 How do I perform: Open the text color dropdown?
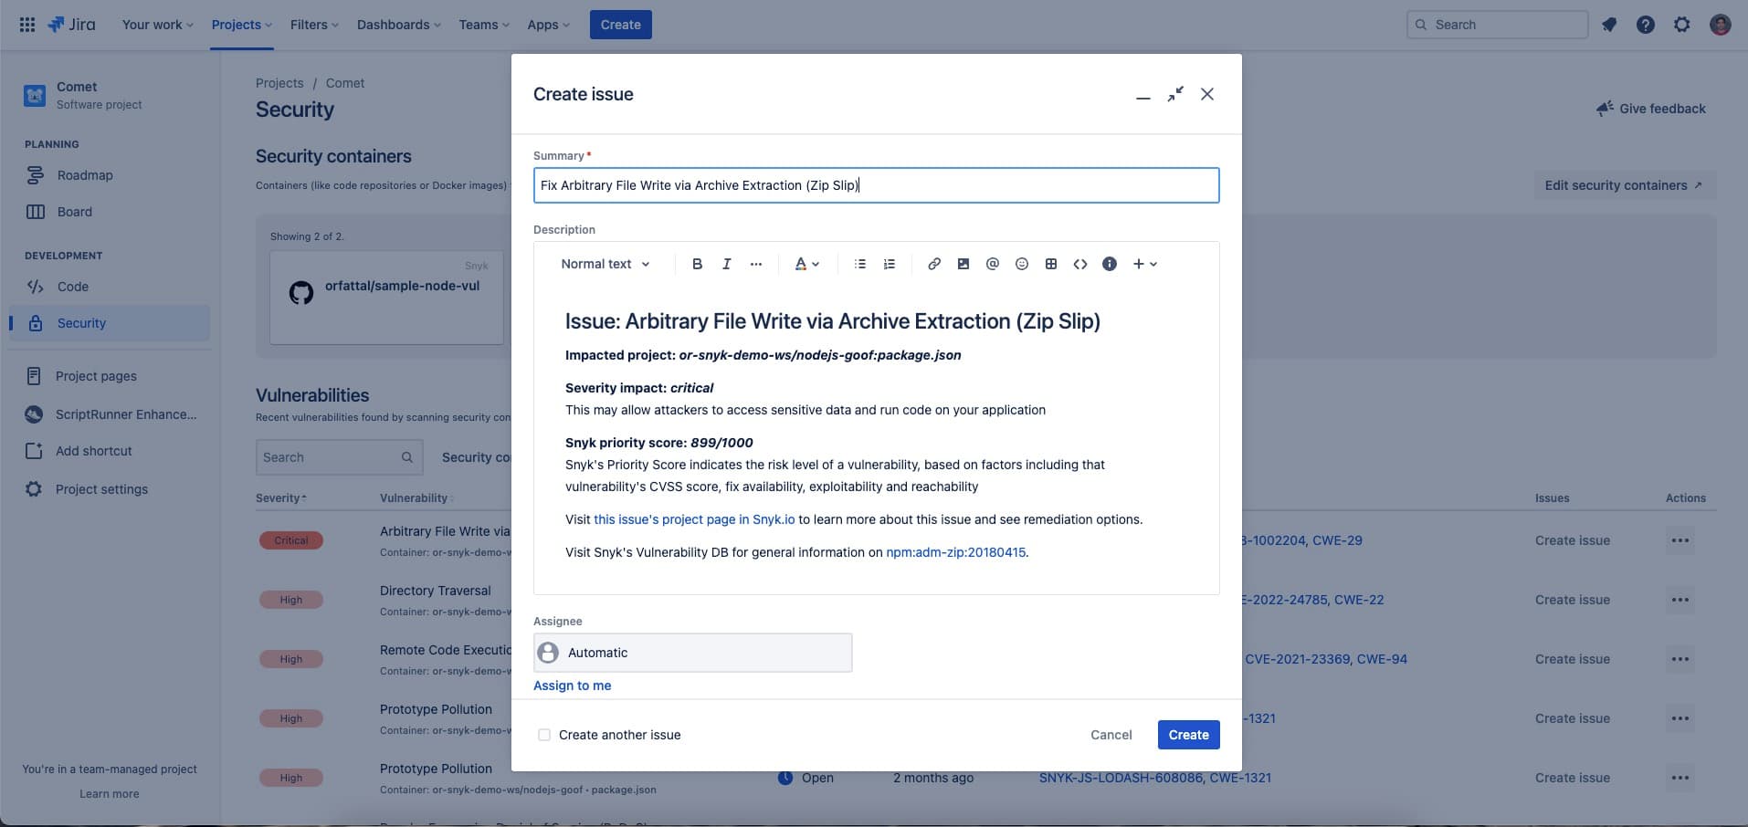coord(806,264)
